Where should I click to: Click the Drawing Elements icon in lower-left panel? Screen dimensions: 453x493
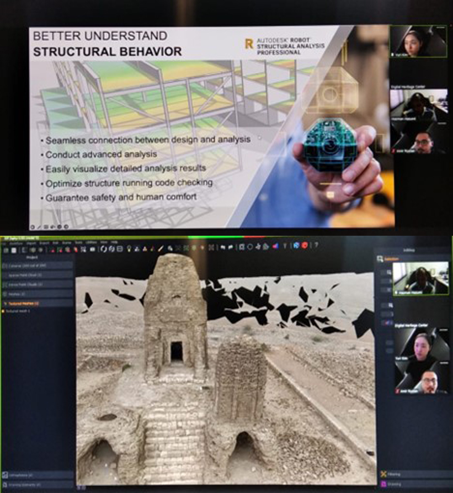pyautogui.click(x=5, y=485)
